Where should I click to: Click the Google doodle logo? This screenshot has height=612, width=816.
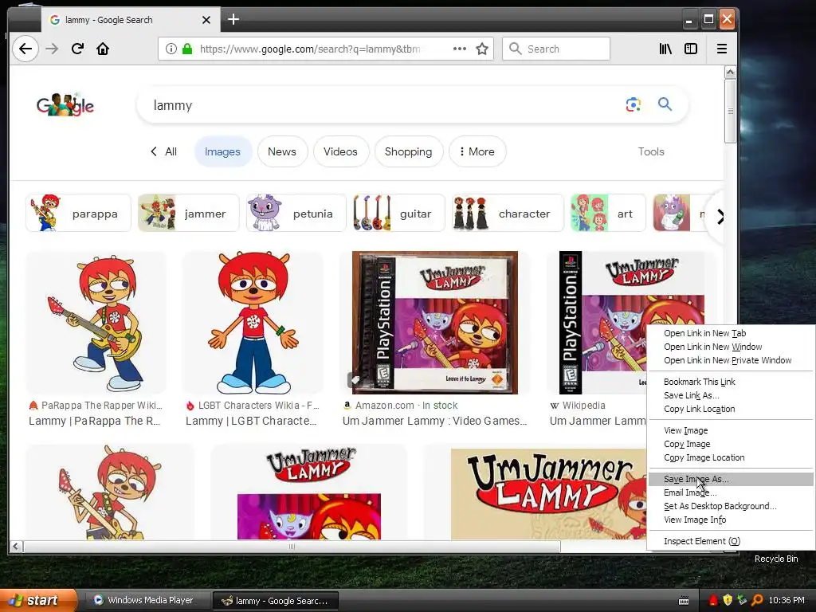pos(65,104)
